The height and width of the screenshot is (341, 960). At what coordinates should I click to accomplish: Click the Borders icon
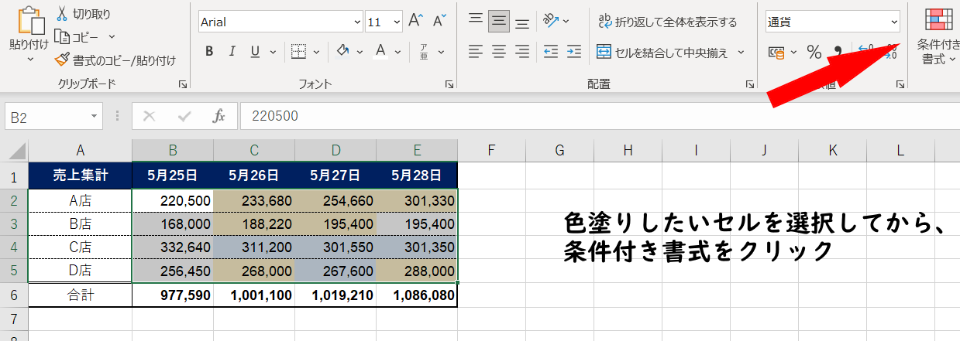pyautogui.click(x=299, y=52)
